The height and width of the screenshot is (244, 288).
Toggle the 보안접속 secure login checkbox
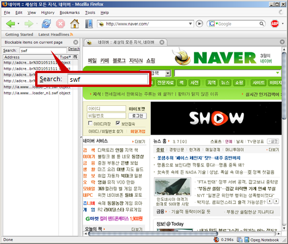click(x=118, y=123)
